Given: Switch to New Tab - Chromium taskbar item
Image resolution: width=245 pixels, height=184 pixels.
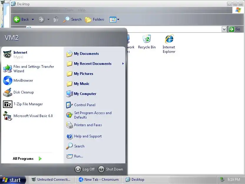Looking at the screenshot, I should (100, 180).
